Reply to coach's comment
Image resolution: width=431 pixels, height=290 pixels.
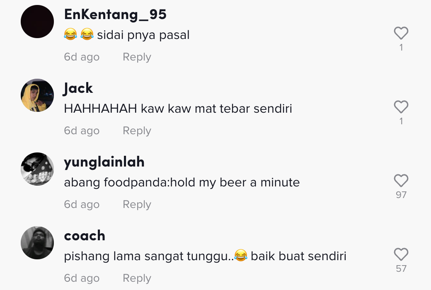click(137, 278)
